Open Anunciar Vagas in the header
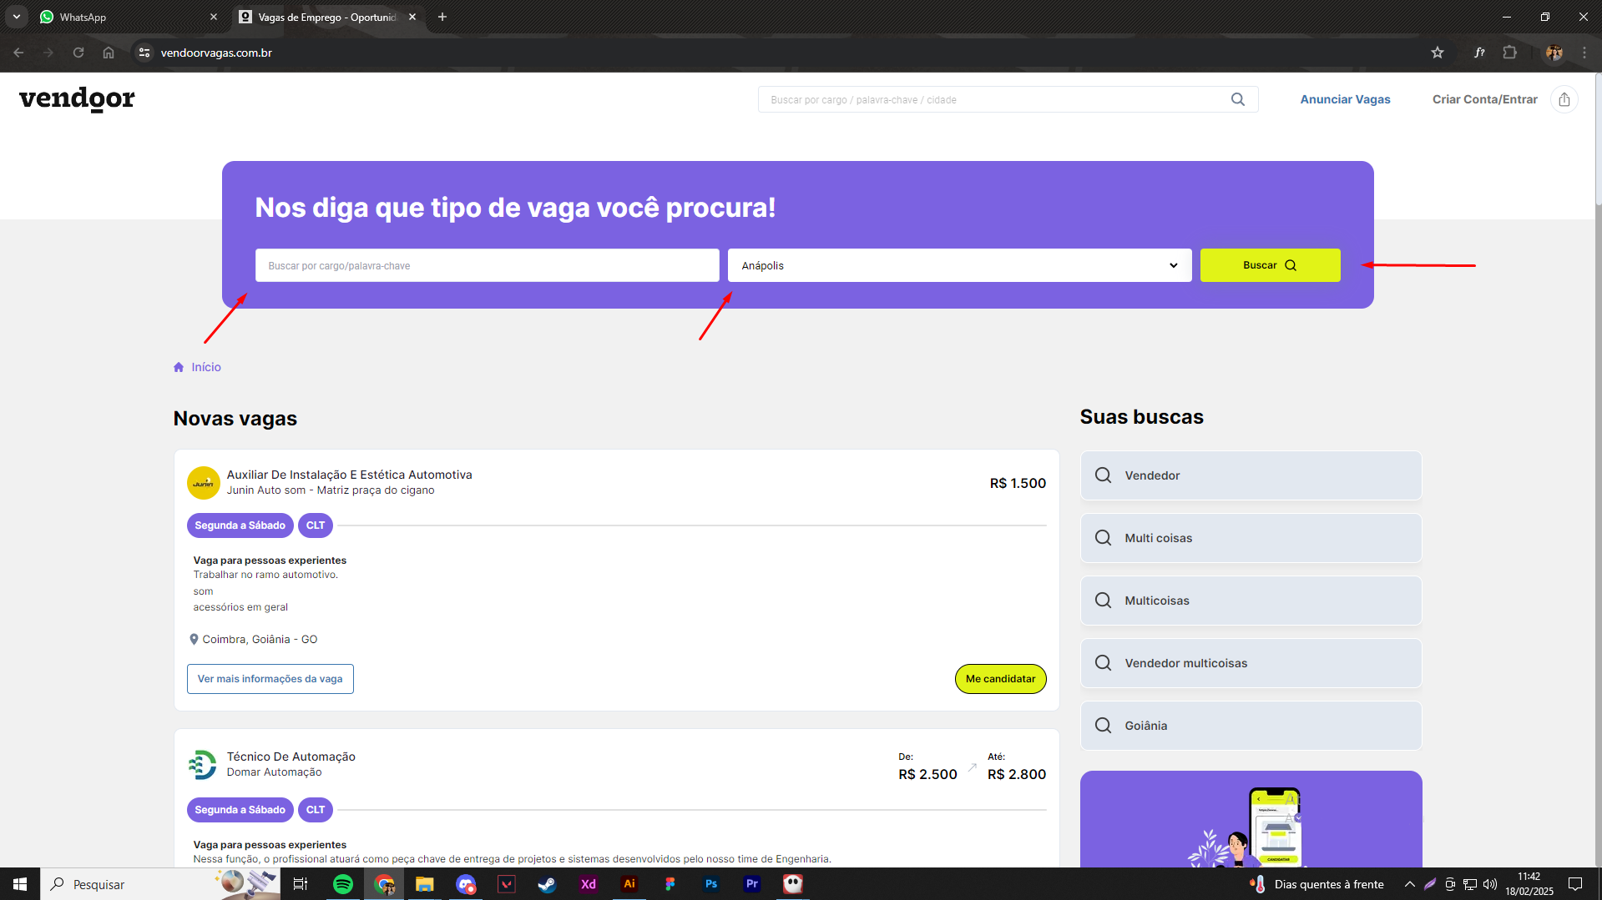This screenshot has width=1602, height=900. pyautogui.click(x=1345, y=99)
